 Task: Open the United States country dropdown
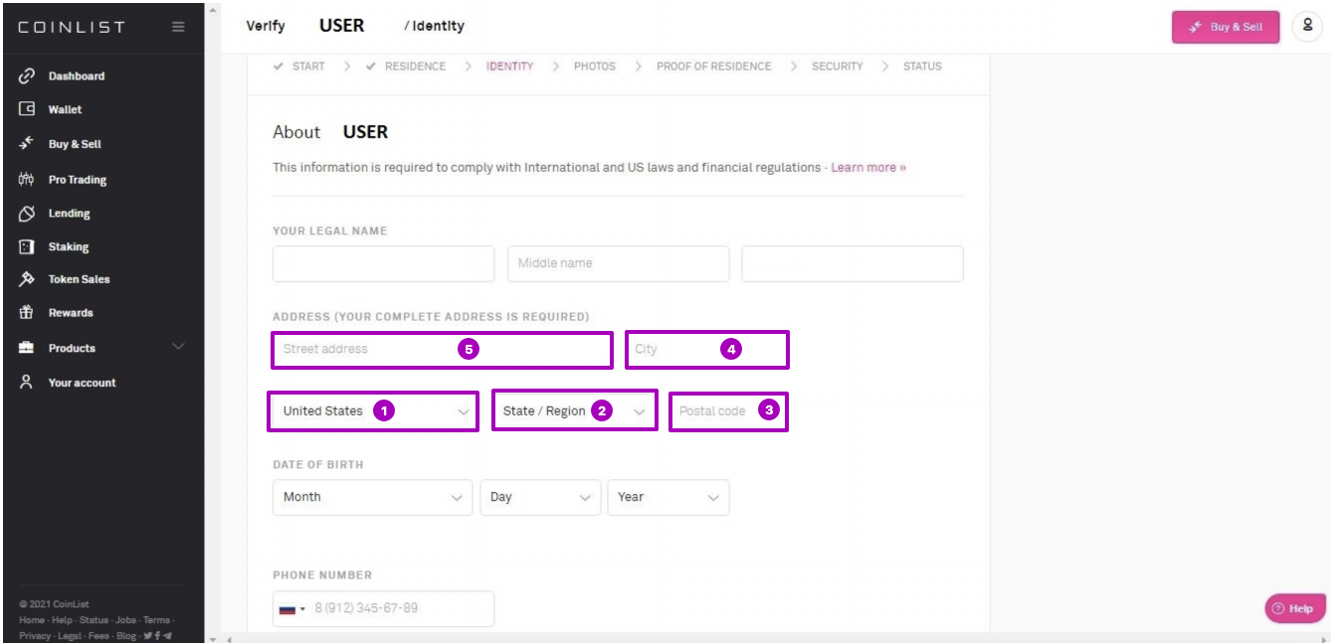click(372, 410)
